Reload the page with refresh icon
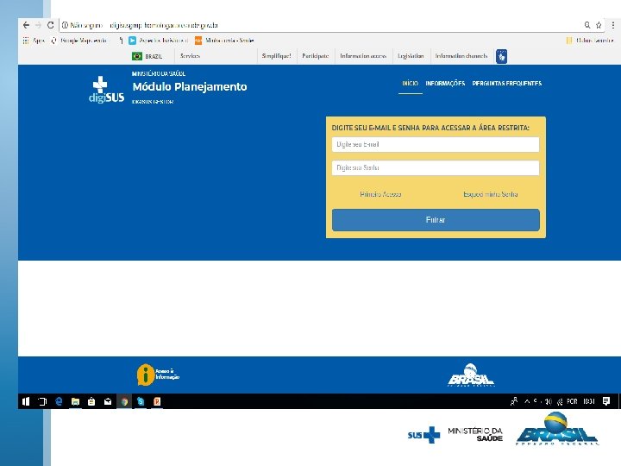Screen dimensions: 621x466 50,25
